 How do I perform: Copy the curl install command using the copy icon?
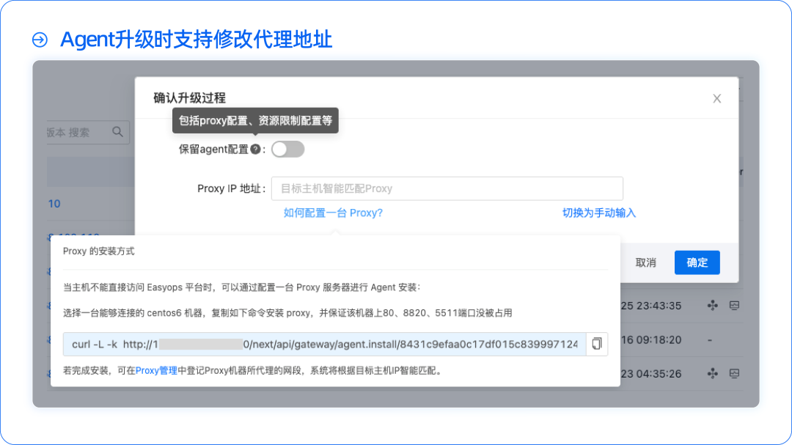tap(595, 344)
